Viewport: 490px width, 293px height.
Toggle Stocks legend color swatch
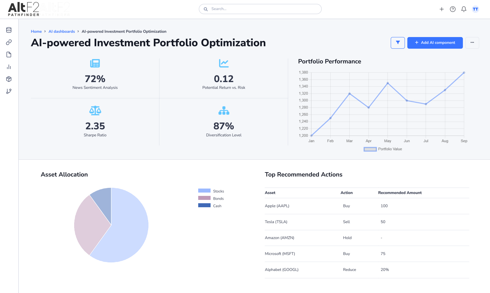coord(204,191)
